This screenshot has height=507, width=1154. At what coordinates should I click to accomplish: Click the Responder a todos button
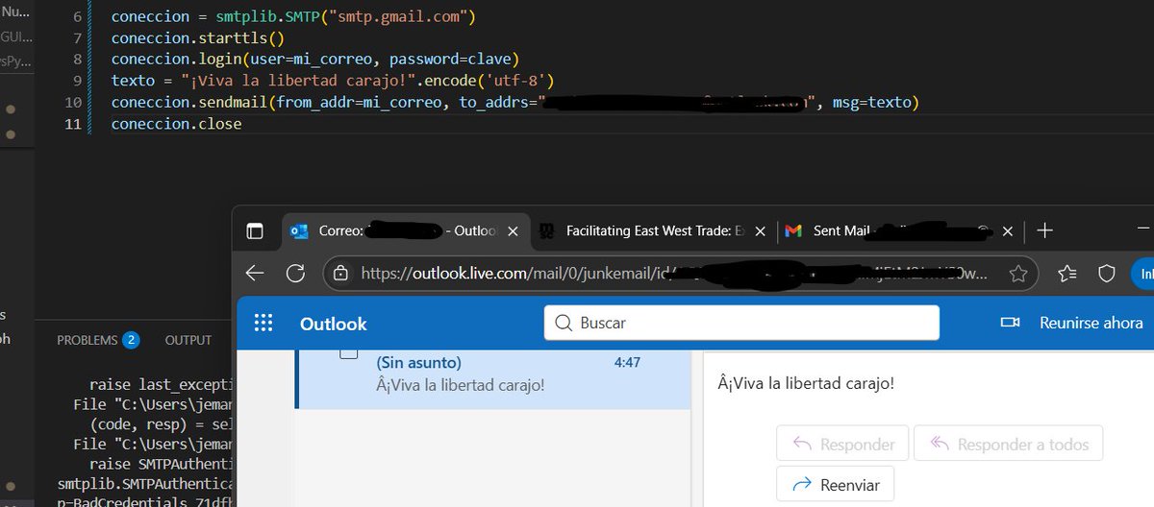[x=1008, y=444]
